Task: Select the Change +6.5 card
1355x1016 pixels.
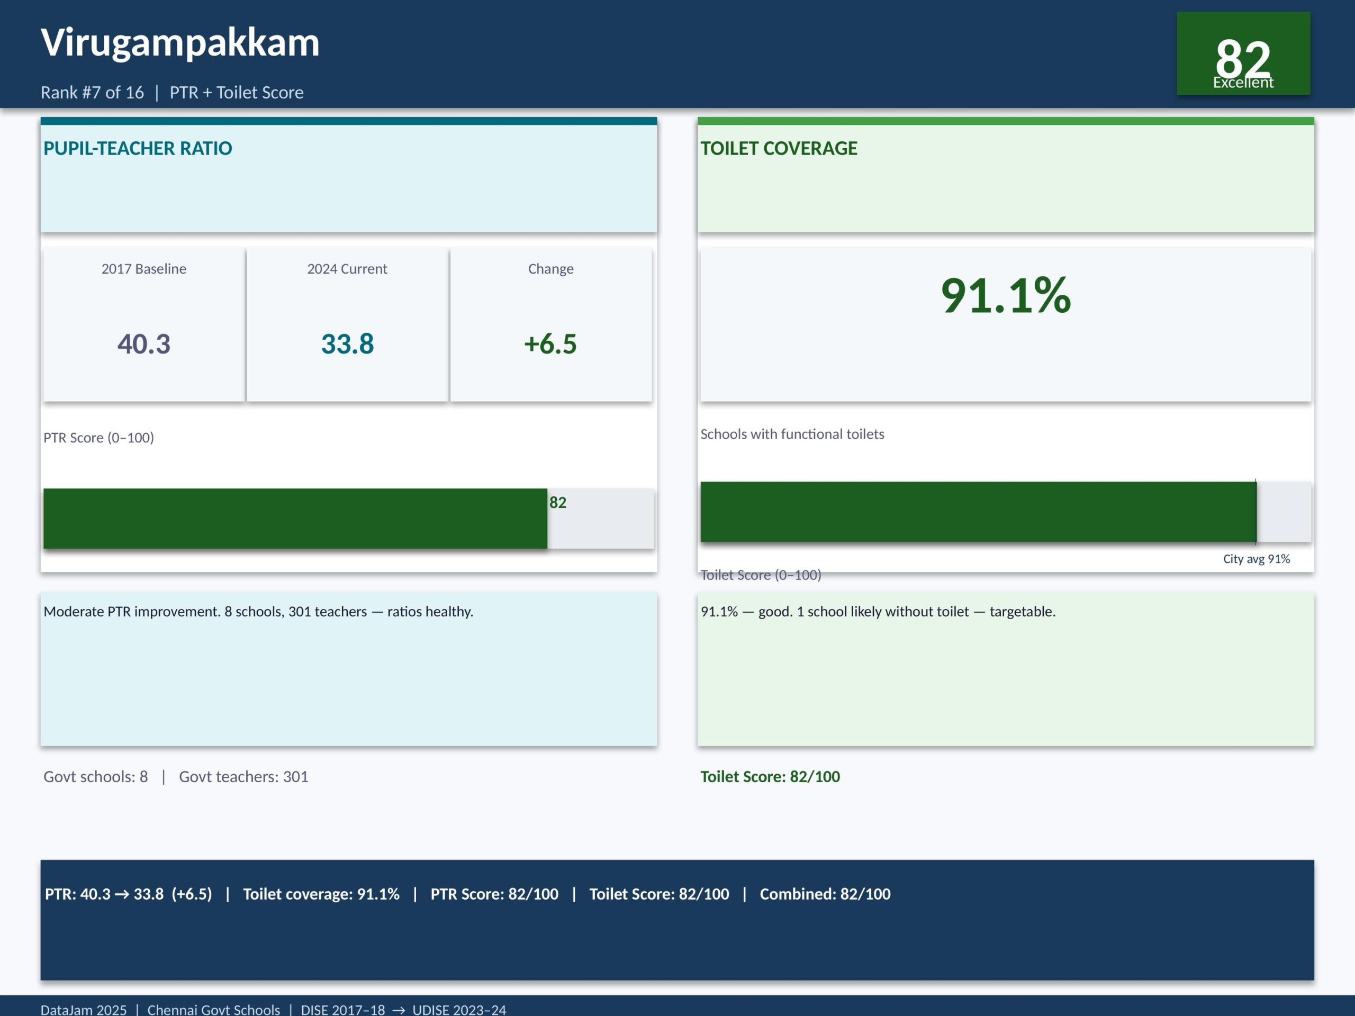Action: point(550,324)
